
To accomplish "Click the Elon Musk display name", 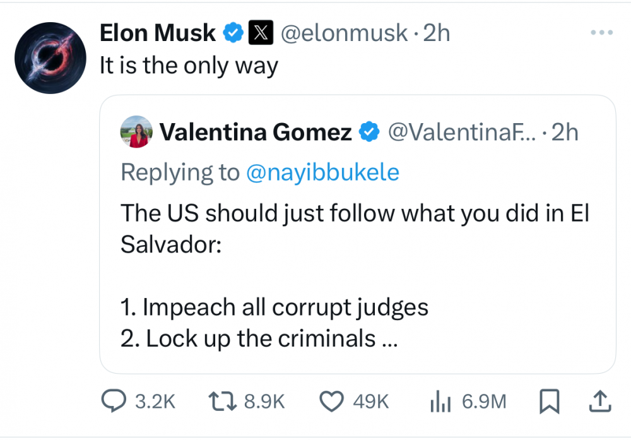I will 158,33.
